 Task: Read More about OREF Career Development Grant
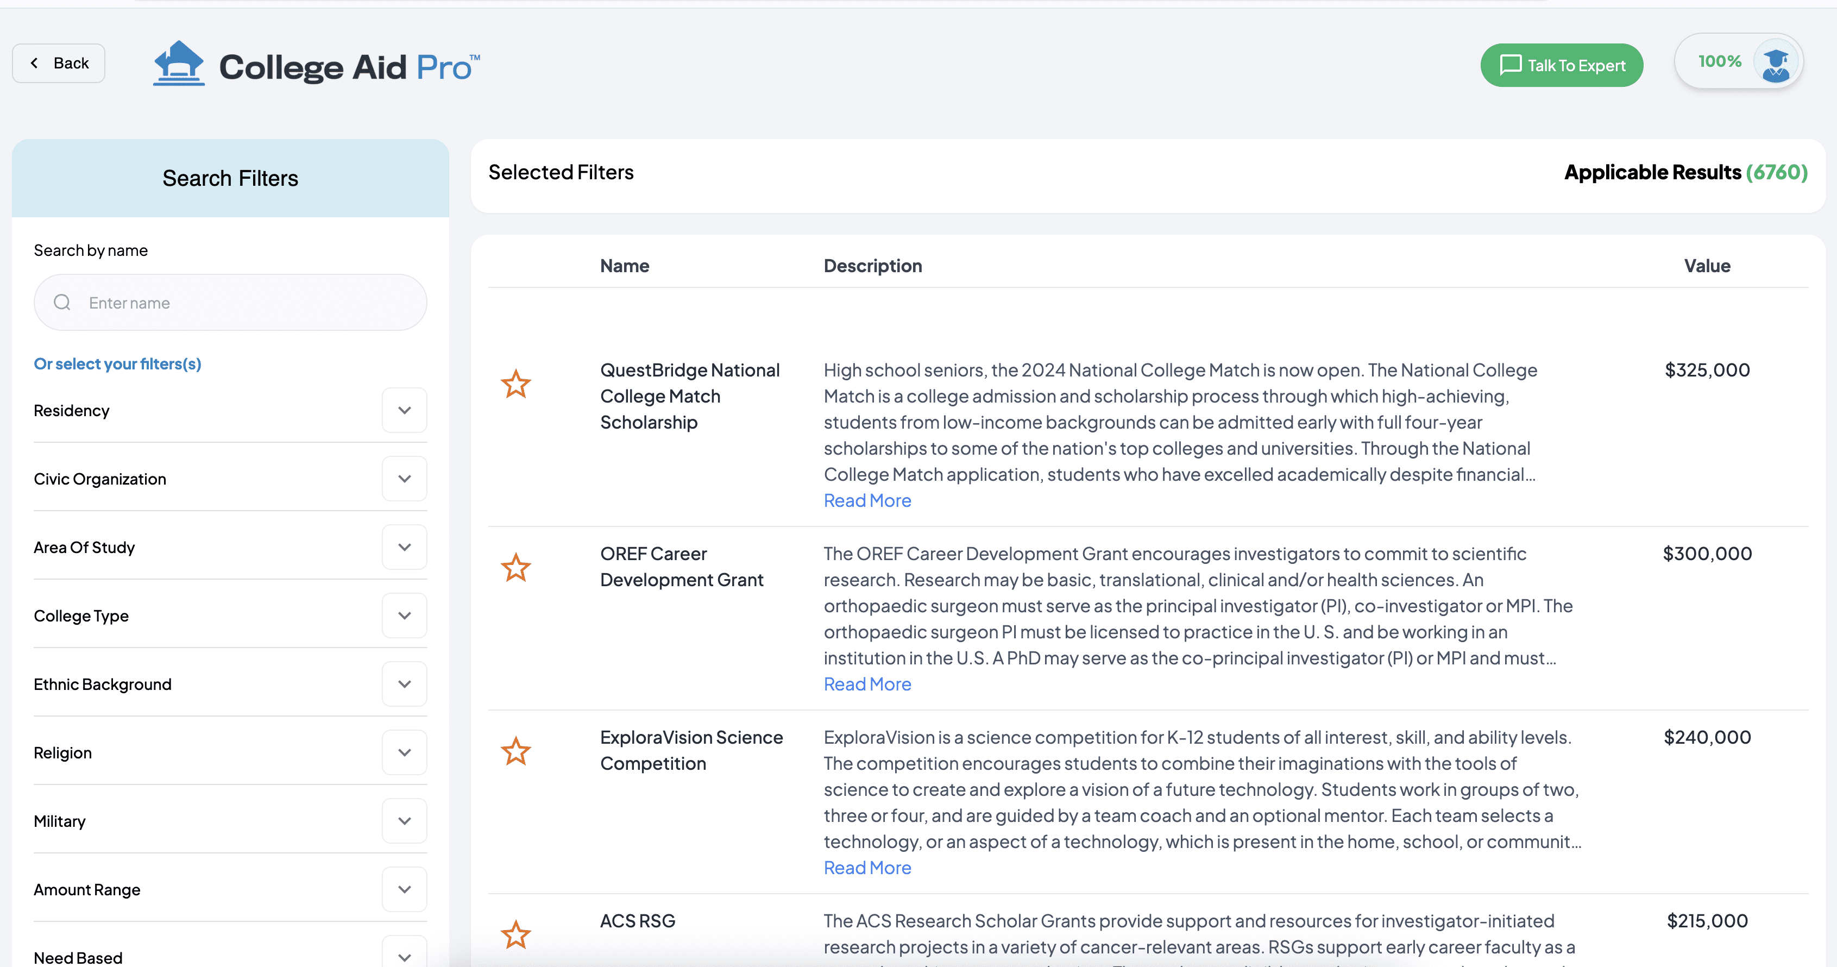click(867, 684)
